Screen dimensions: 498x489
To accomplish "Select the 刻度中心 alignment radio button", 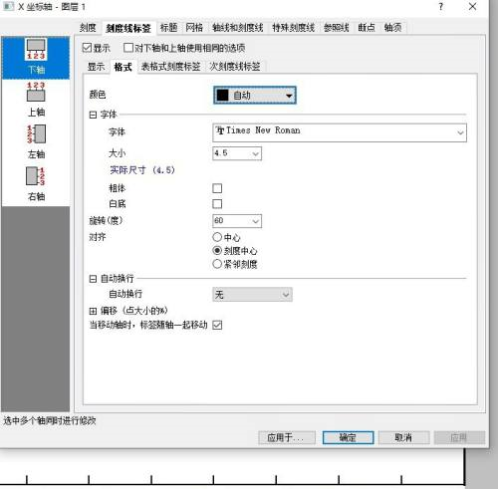I will tap(217, 251).
